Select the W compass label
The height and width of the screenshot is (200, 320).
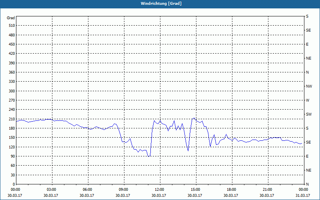pyautogui.click(x=308, y=100)
